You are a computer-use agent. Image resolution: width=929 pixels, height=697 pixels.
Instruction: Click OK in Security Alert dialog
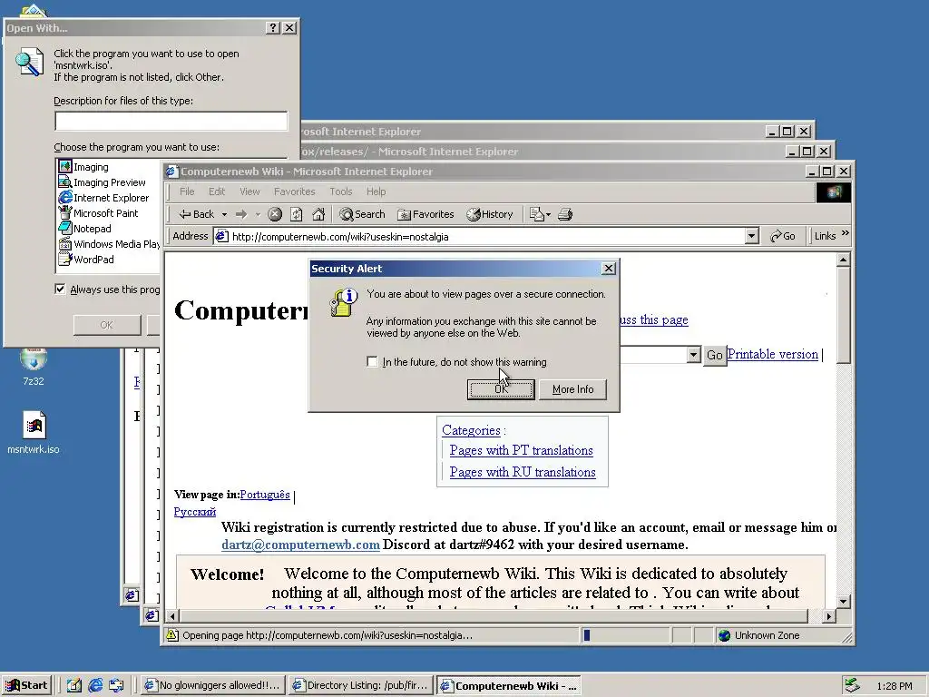[501, 388]
